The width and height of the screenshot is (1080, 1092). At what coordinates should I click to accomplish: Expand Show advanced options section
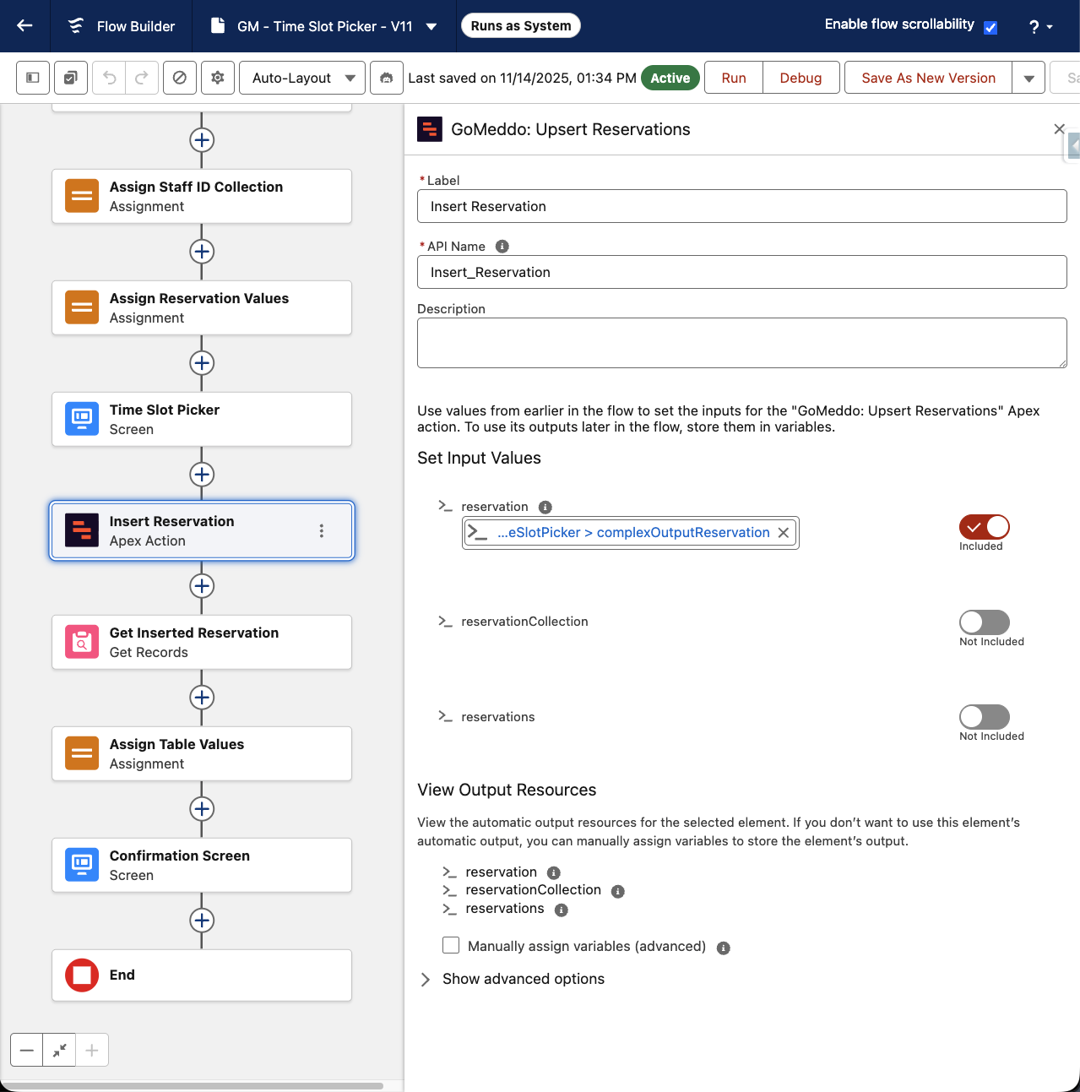pyautogui.click(x=523, y=979)
